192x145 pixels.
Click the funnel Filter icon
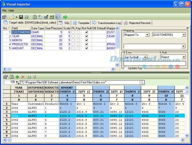[34, 77]
